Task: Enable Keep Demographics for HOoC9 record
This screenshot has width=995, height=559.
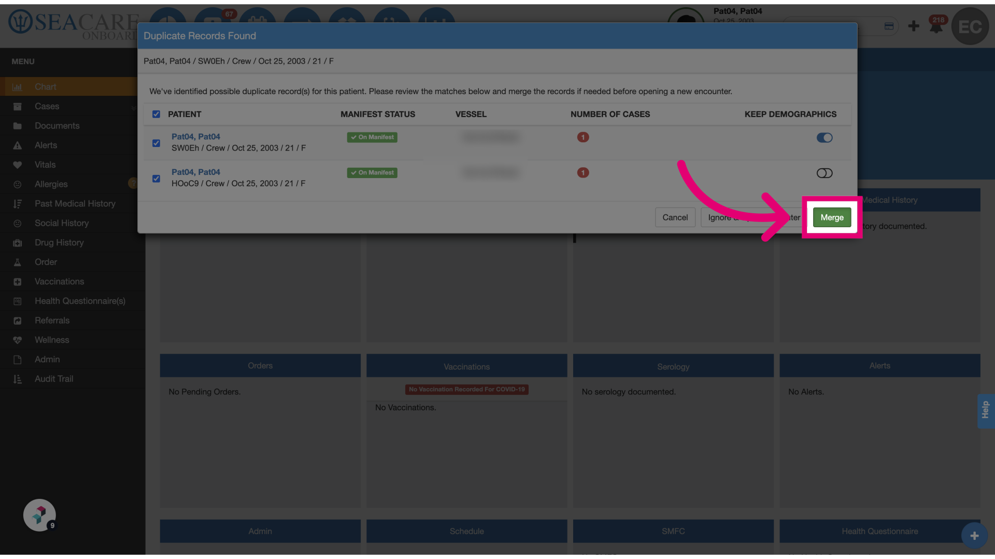Action: click(824, 173)
